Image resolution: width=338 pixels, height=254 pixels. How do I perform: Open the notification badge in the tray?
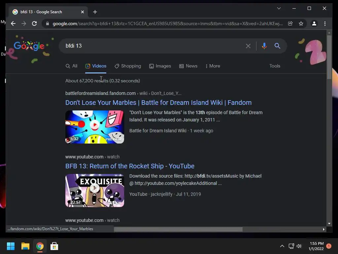pos(329,246)
